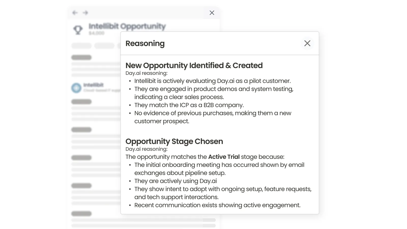Click the Intellibit company name
Viewport: 407px width, 229px height.
(x=93, y=85)
